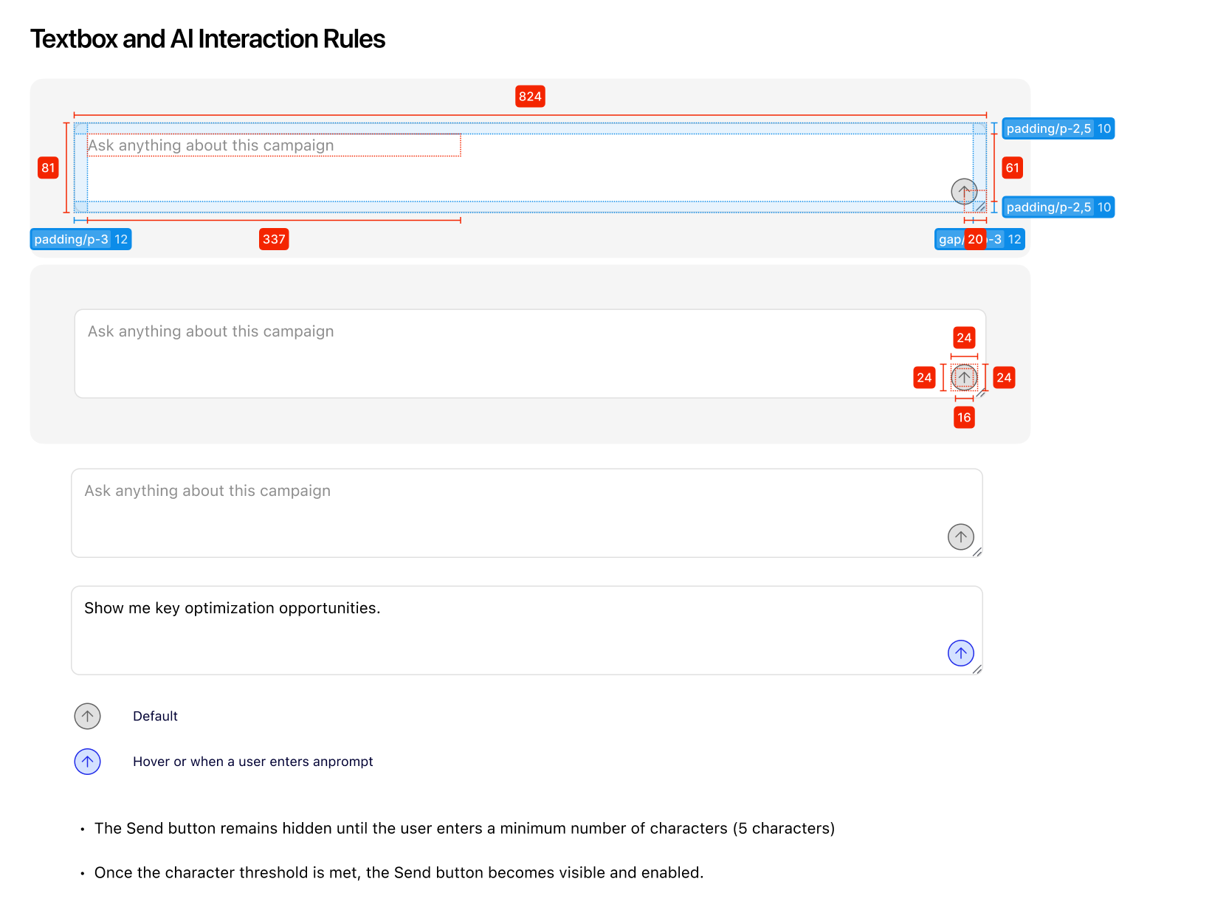Click the 16 spacing badge under the Send button
The width and height of the screenshot is (1226, 921).
click(964, 417)
